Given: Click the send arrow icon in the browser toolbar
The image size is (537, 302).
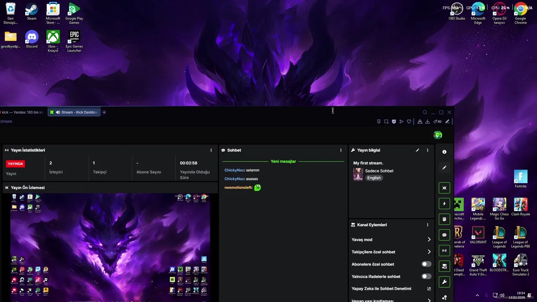Looking at the screenshot, I should pos(401,122).
